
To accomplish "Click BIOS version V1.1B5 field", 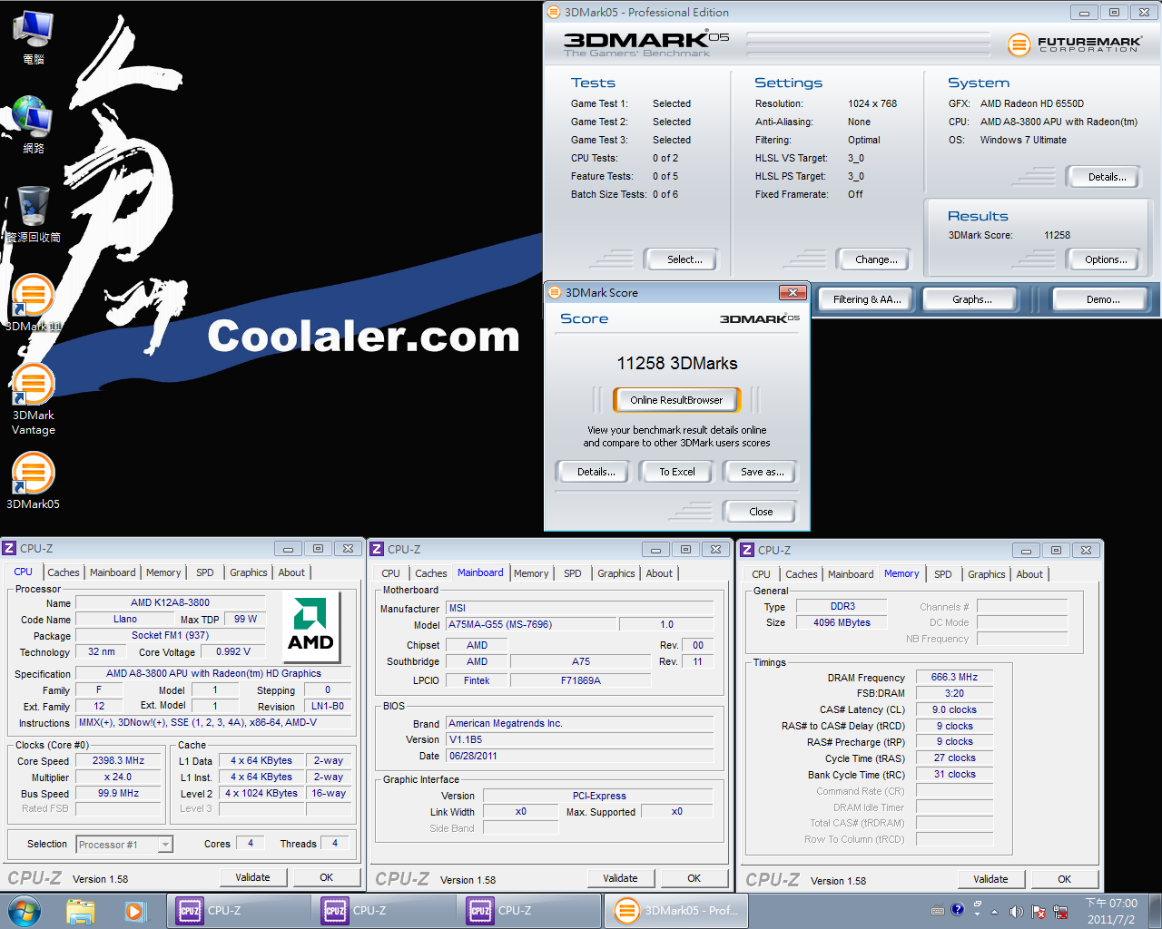I will click(x=579, y=739).
